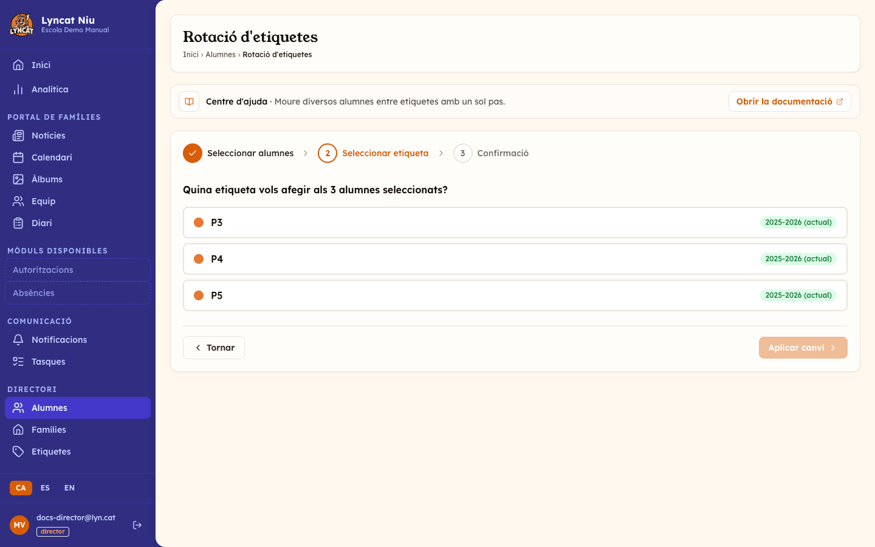
Task: Choose the P5 tag option
Action: pos(515,295)
